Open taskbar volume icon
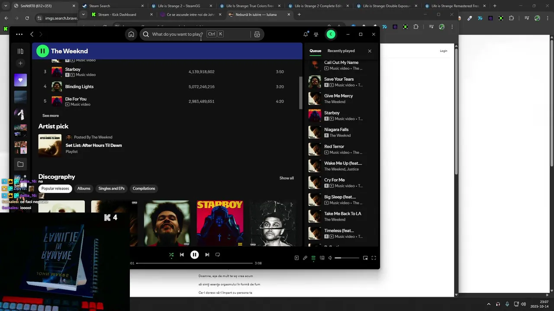Screen dimensions: 554x311 pos(523,304)
